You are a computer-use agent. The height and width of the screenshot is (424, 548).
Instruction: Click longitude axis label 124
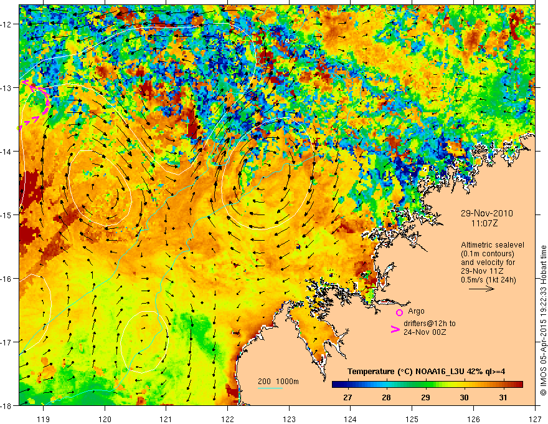coord(351,420)
